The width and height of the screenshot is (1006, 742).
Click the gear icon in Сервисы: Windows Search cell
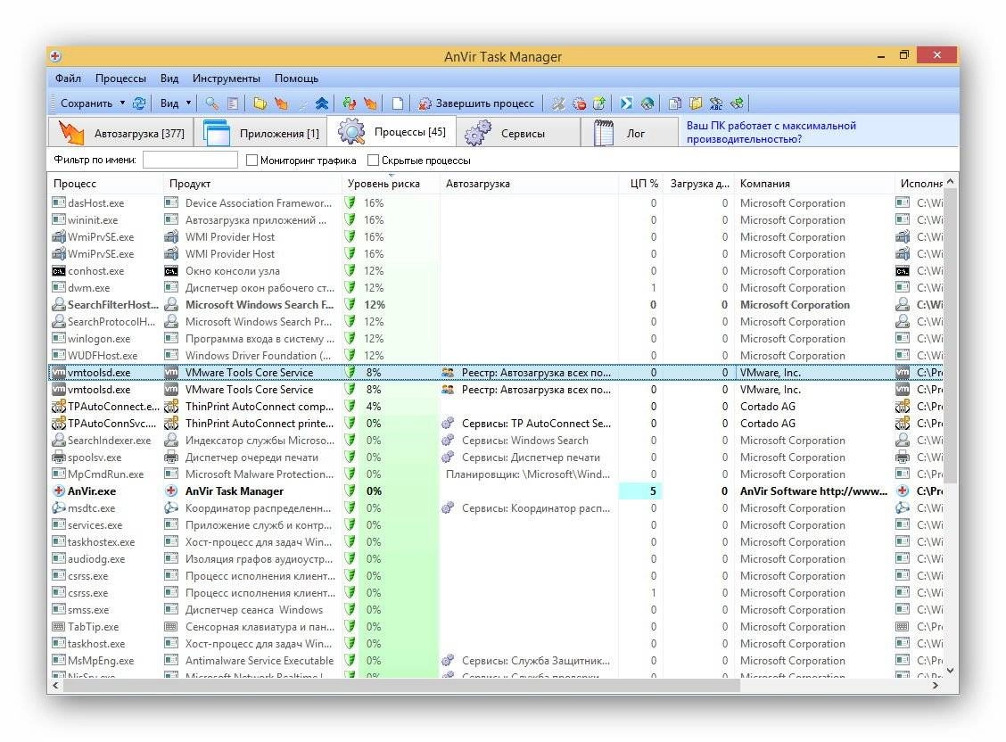point(448,441)
